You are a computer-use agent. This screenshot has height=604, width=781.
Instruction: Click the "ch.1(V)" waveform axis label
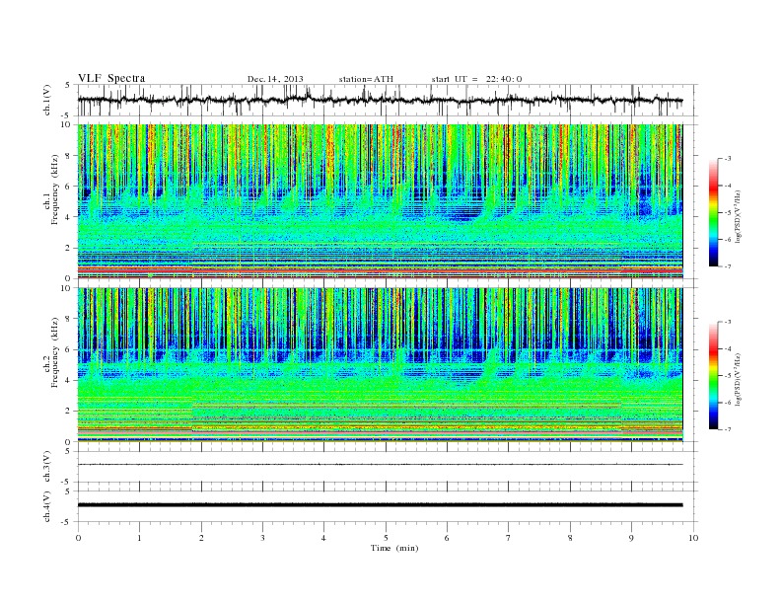coord(47,100)
